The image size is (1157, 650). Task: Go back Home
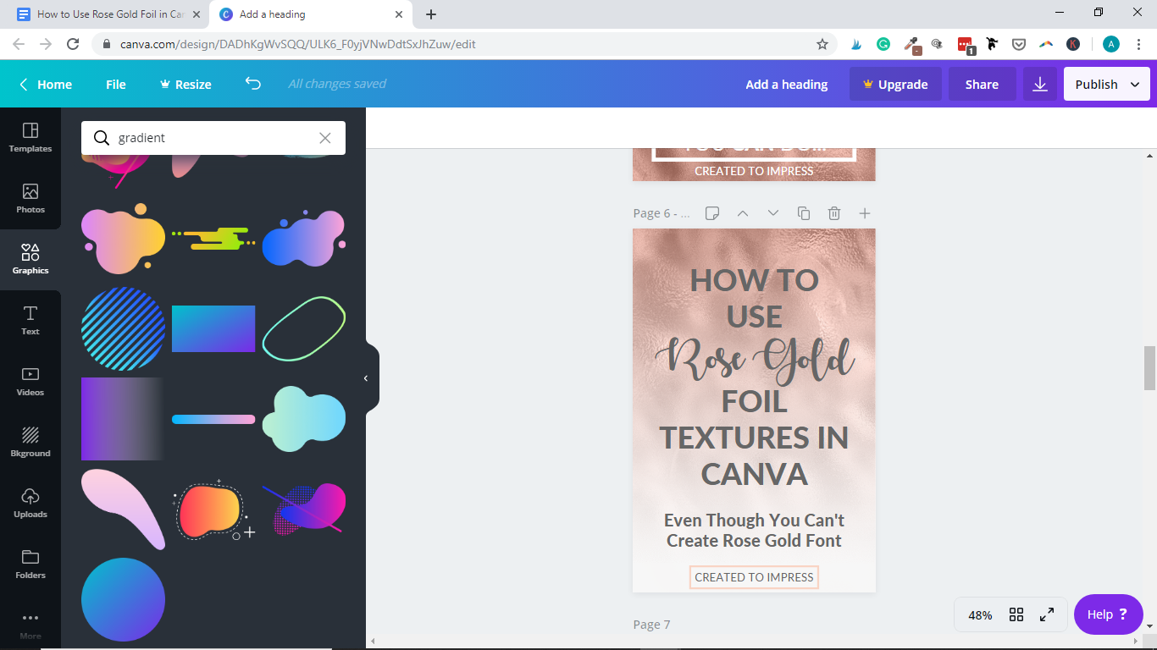click(46, 84)
